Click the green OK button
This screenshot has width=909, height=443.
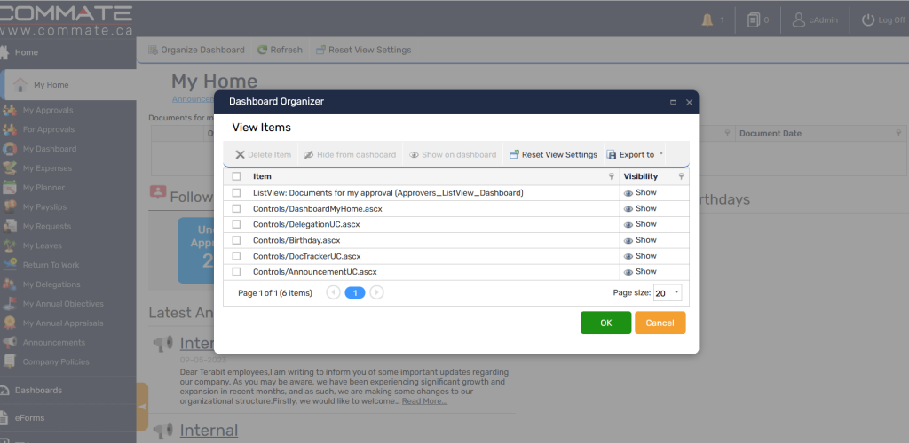click(605, 323)
